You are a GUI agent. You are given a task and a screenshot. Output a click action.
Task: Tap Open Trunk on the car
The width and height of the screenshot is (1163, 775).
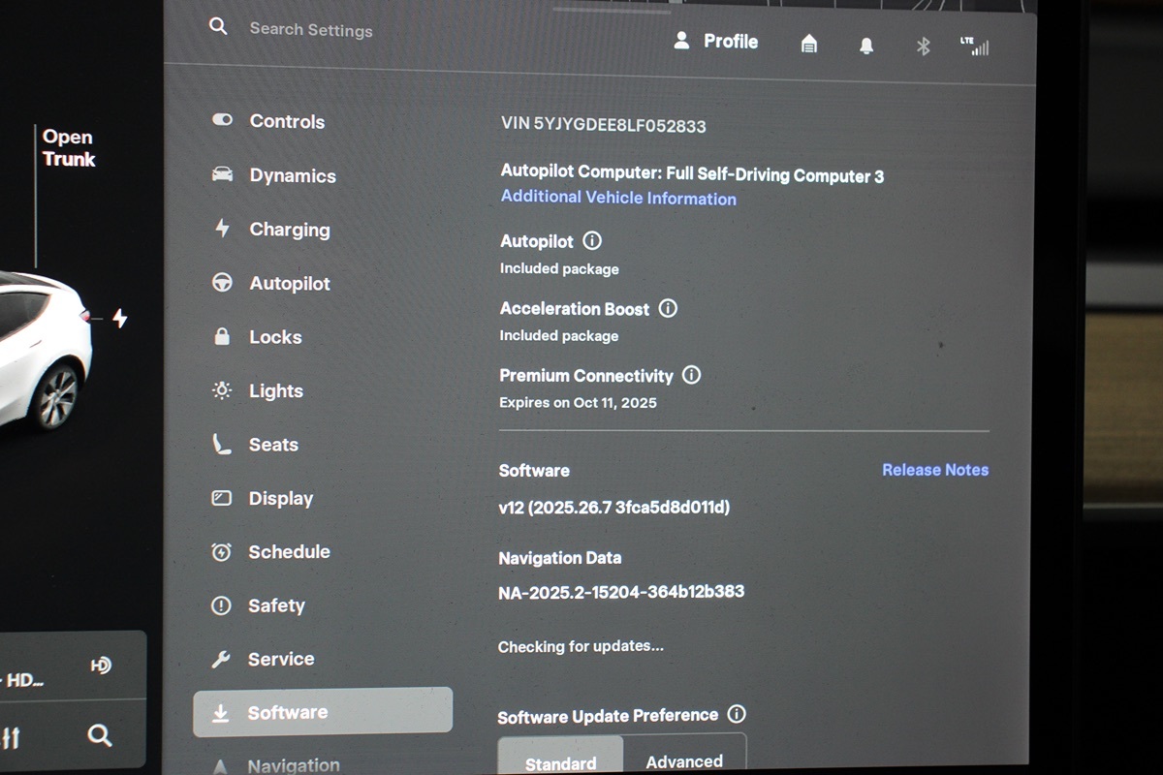pos(68,148)
